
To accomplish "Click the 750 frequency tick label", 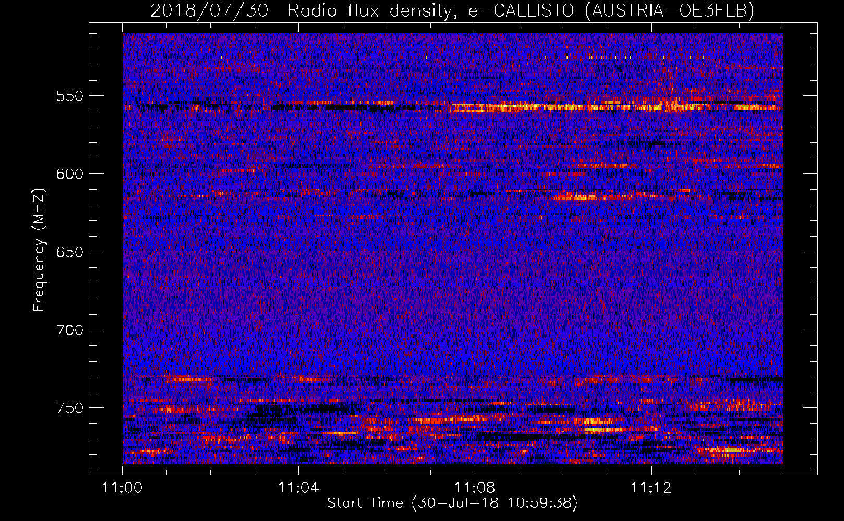I will pos(70,408).
